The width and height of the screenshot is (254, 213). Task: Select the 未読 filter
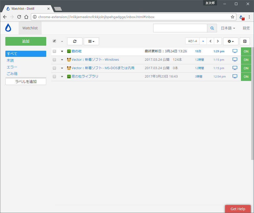[10, 60]
